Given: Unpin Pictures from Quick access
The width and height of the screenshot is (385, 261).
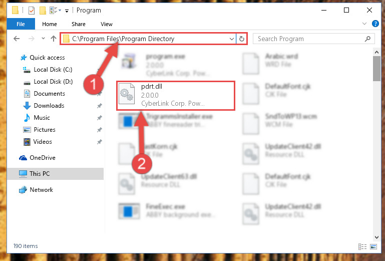Looking at the screenshot, I should pos(99,130).
